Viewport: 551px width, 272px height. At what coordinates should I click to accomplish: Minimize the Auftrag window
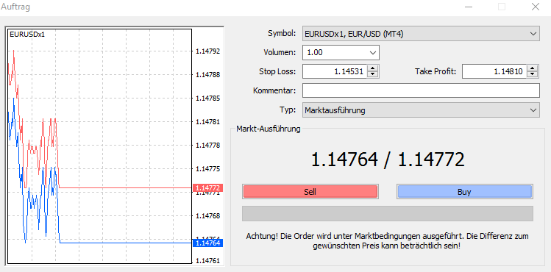pos(469,7)
